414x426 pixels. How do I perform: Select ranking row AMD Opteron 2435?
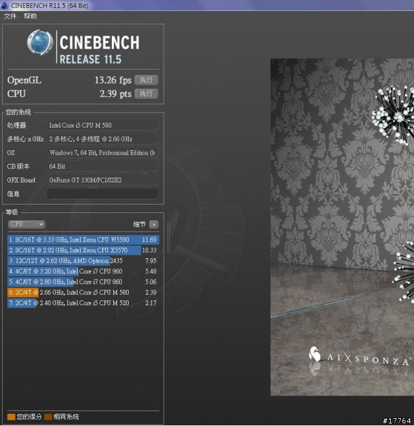click(x=83, y=261)
